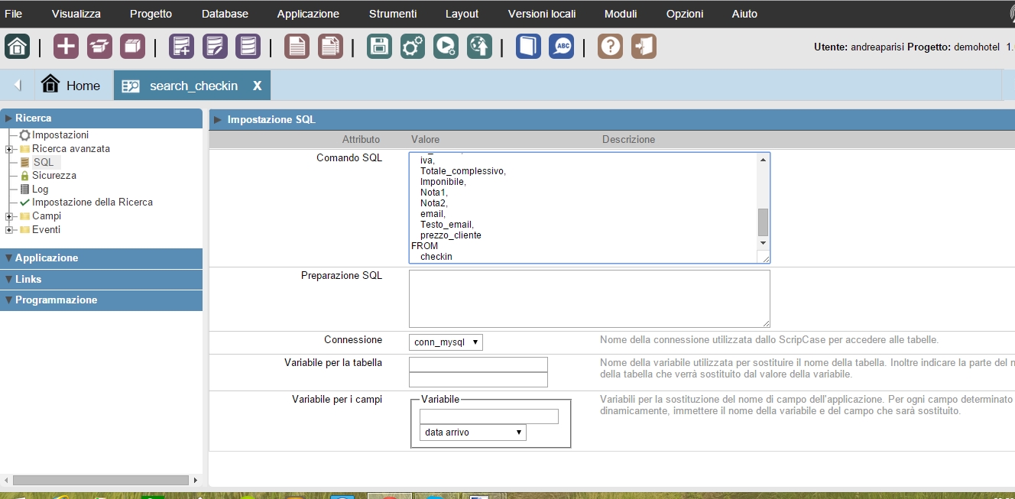Select Sicurezza in the tree

(54, 176)
